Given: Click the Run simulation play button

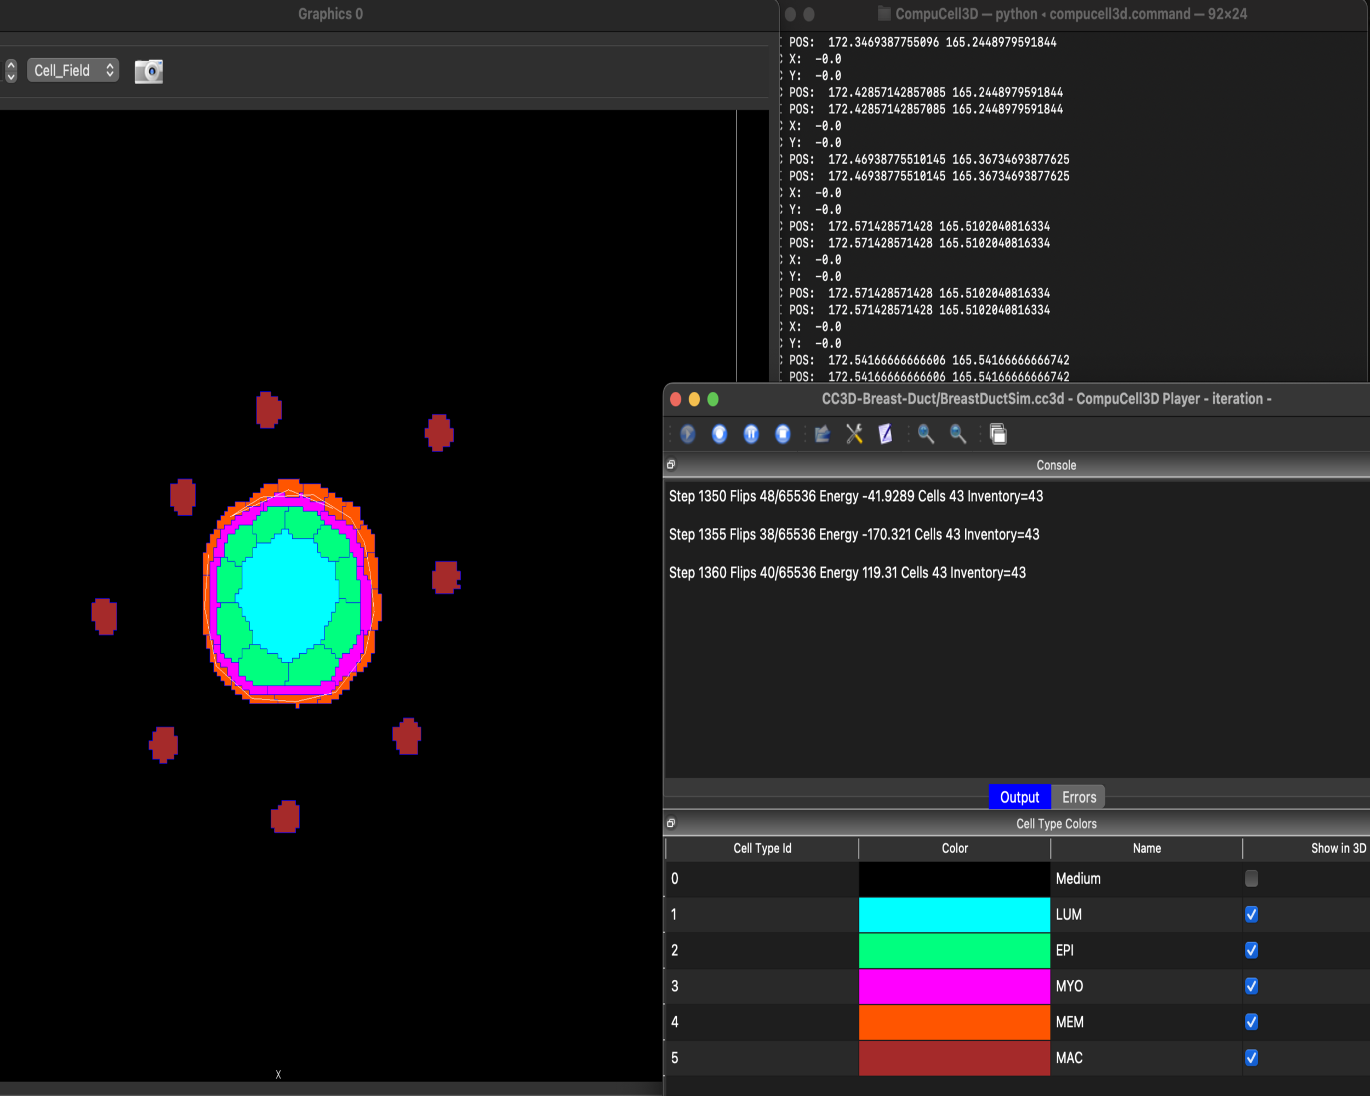Looking at the screenshot, I should (x=688, y=434).
